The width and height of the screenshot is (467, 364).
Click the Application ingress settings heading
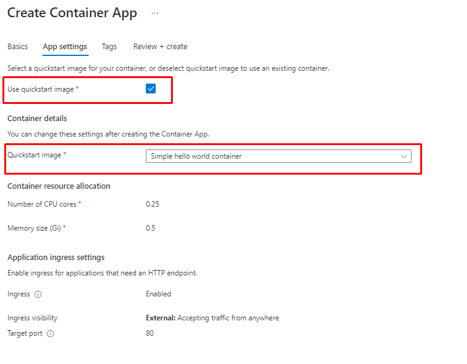coord(55,257)
